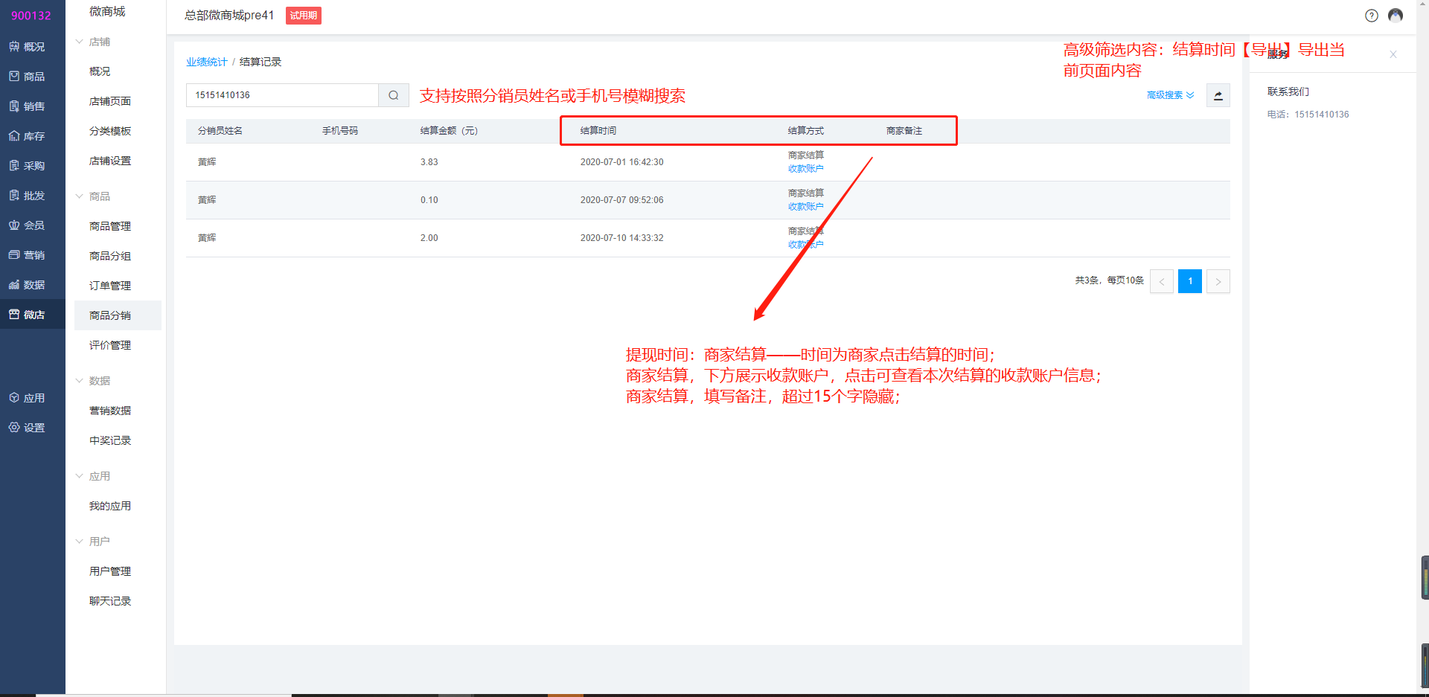Click the 业绩统计 breadcrumb link
This screenshot has width=1429, height=697.
pyautogui.click(x=206, y=62)
